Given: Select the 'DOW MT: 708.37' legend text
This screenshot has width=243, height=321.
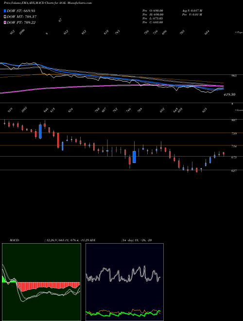Looking at the screenshot, I should point(22,17).
